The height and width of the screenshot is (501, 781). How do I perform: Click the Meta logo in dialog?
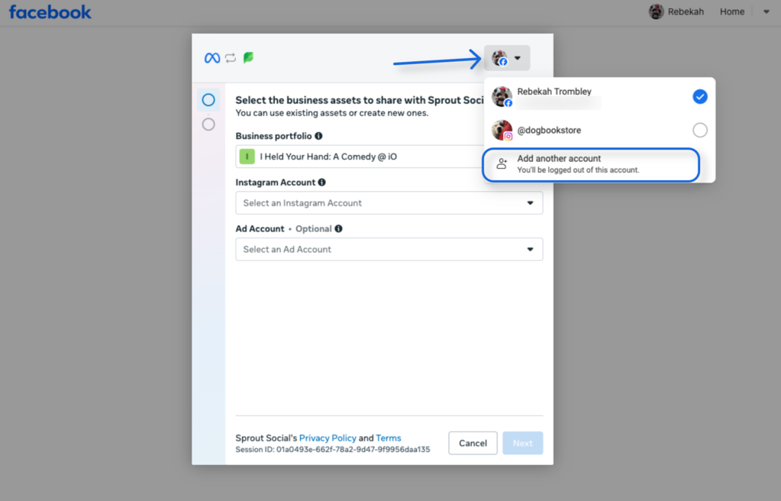pos(212,58)
